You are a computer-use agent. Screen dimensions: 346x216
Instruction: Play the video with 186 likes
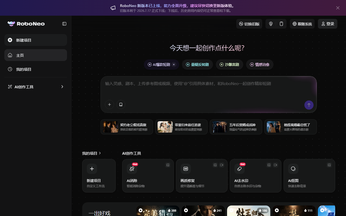(x=231, y=210)
